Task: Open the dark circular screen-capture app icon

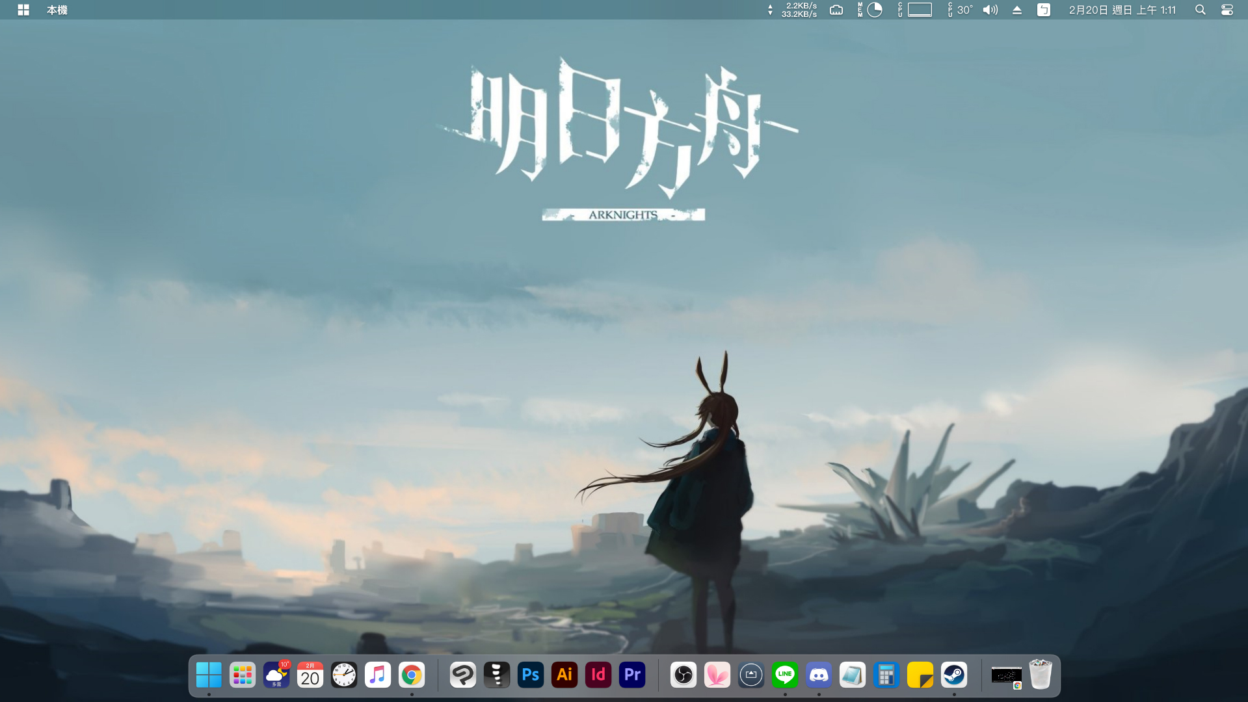Action: pos(751,675)
